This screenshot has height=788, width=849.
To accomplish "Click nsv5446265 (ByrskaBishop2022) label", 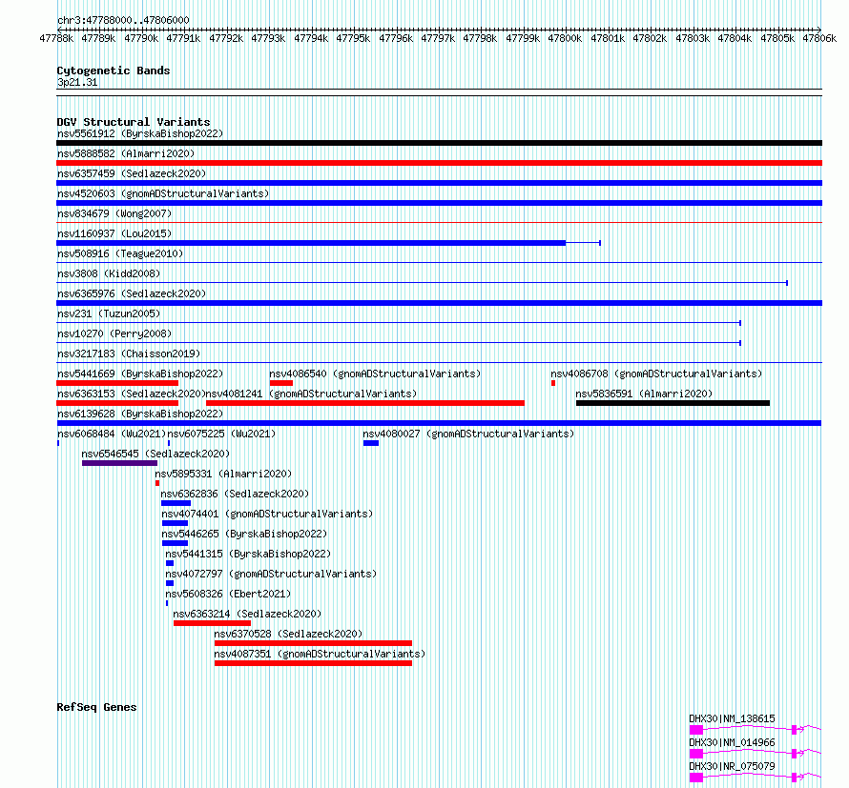I will tap(245, 534).
